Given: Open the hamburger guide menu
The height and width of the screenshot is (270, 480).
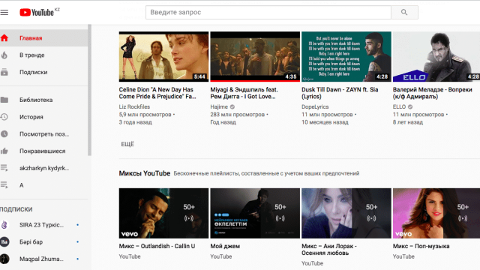Looking at the screenshot, I should [4, 13].
